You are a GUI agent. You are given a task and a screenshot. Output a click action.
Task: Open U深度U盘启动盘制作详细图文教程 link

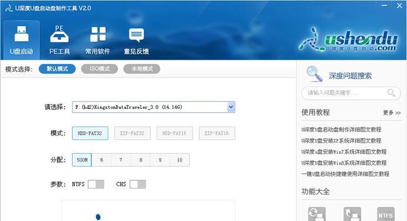pos(341,129)
